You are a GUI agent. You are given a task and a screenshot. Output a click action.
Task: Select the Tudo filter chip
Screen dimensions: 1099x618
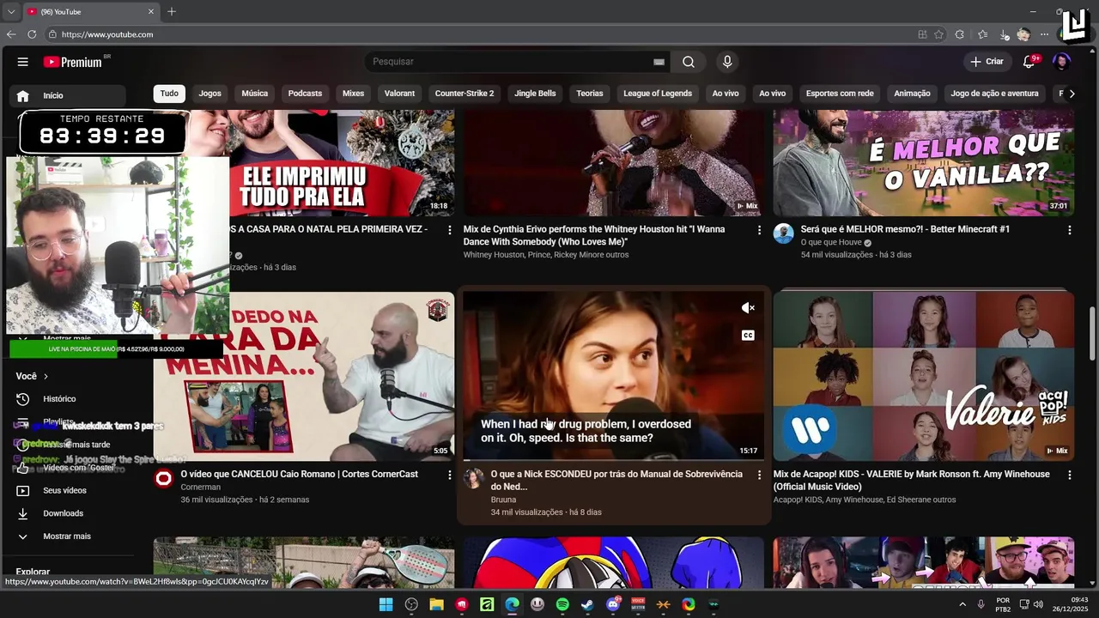169,94
